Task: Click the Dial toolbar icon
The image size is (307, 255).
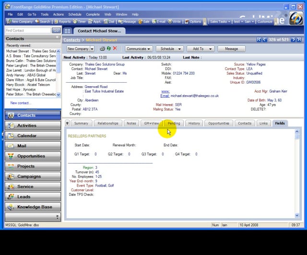Action: coord(109,22)
